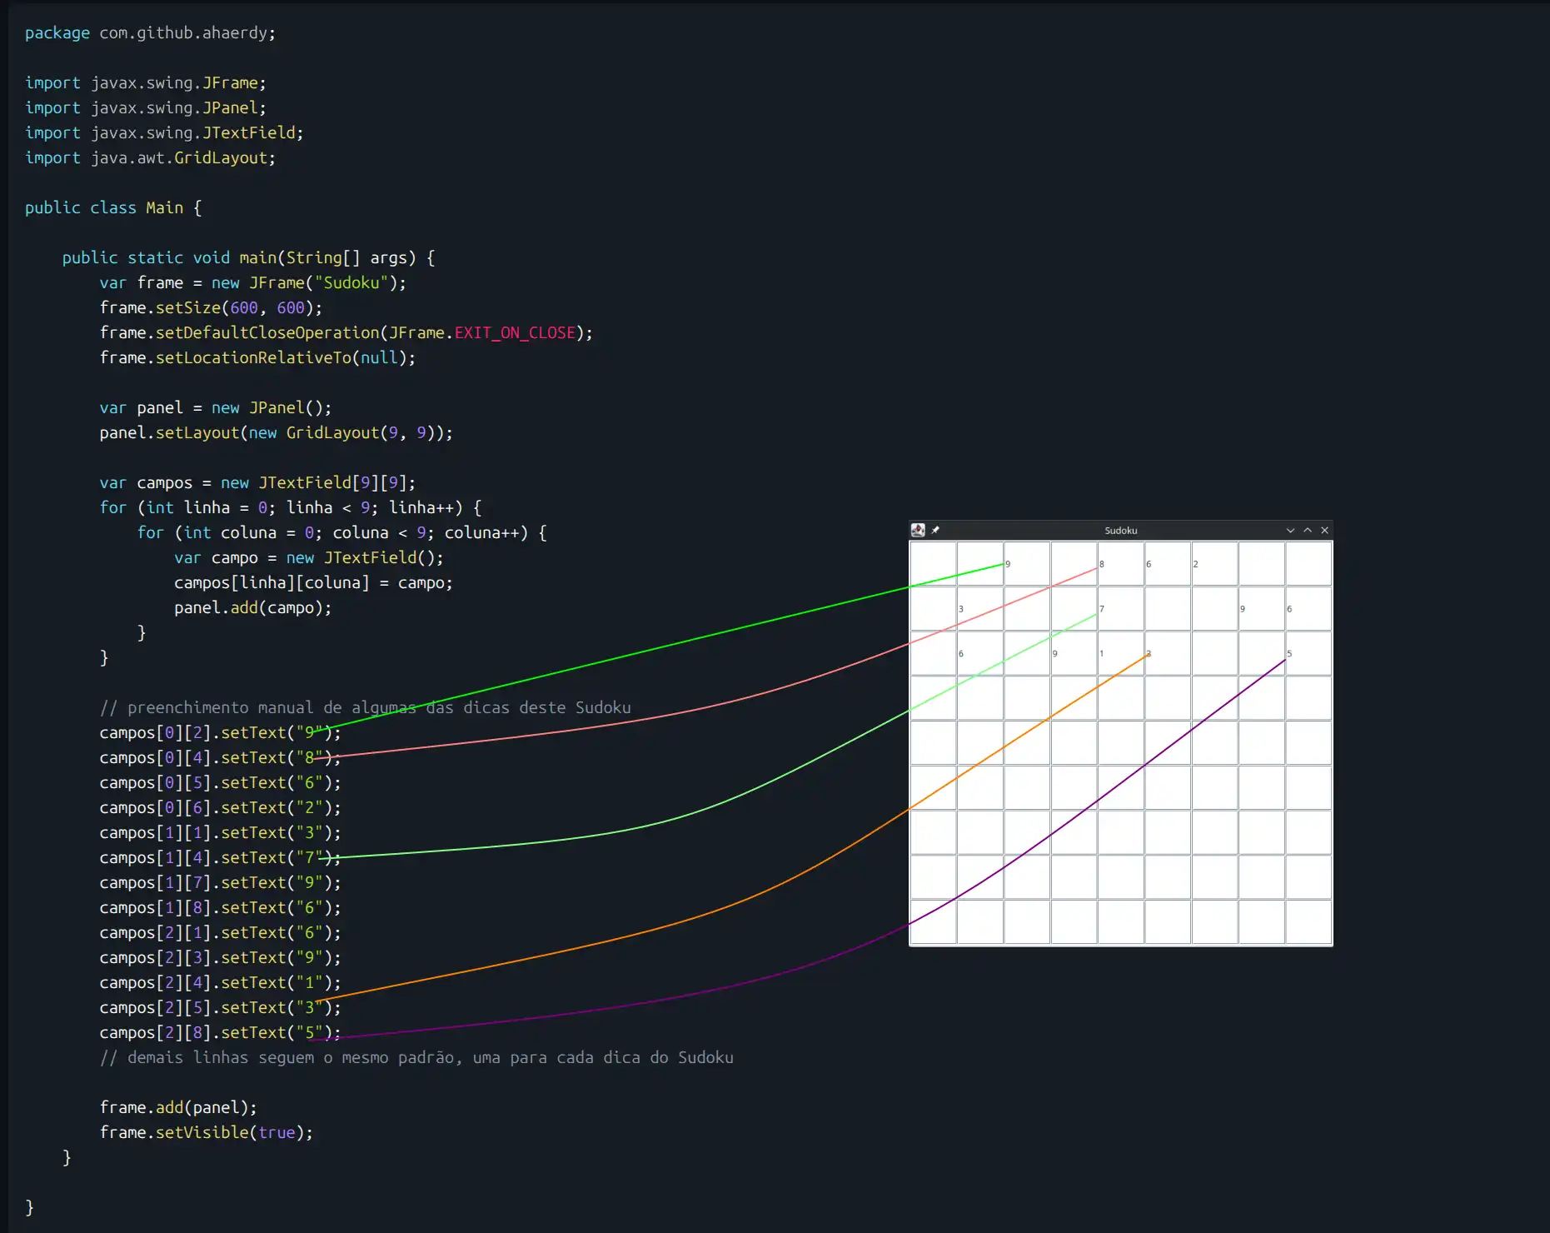Screen dimensions: 1550x1233
Task: Minimize the Sudoku window with the down chevron
Action: tap(1290, 531)
